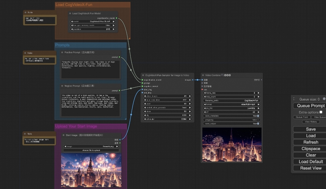Collapse the Video Combine node
326x189 pixels.
(x=203, y=75)
